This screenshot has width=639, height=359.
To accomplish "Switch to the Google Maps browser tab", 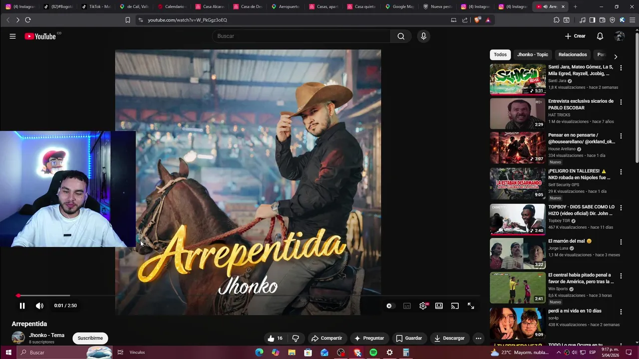I will tap(399, 6).
